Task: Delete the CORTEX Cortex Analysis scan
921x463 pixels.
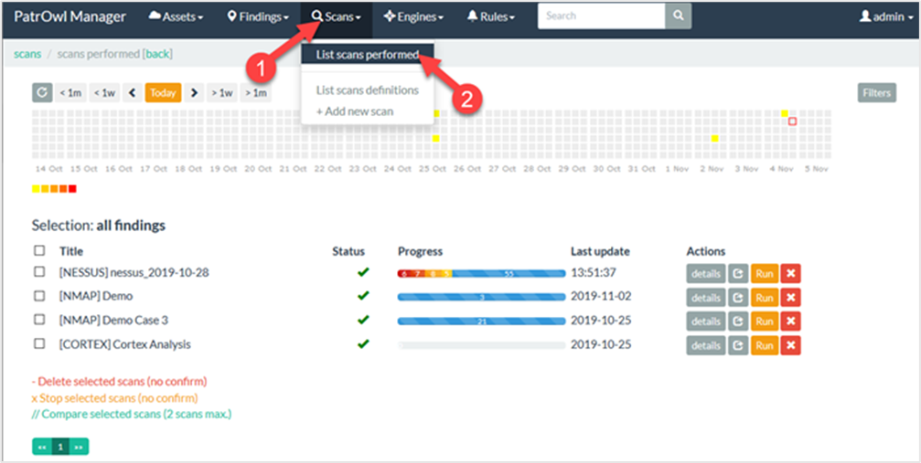Action: click(x=790, y=345)
